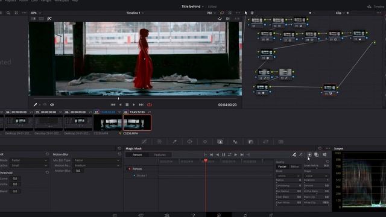Click the qualifier picker under the viewer
386x217 pixels.
35,104
